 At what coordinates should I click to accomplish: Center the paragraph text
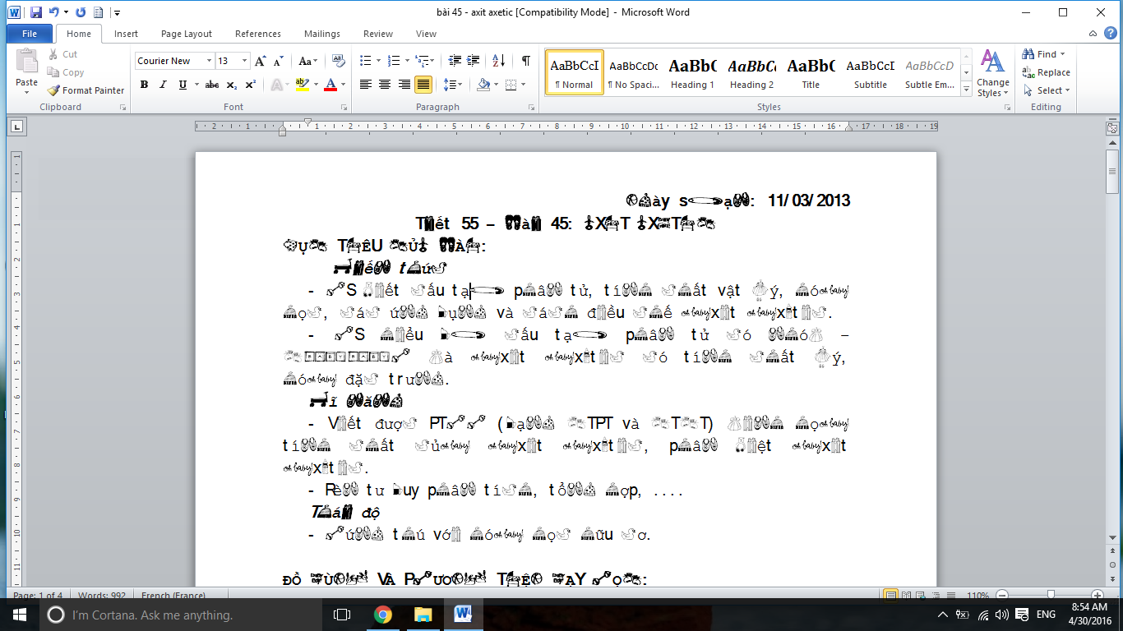pyautogui.click(x=385, y=85)
